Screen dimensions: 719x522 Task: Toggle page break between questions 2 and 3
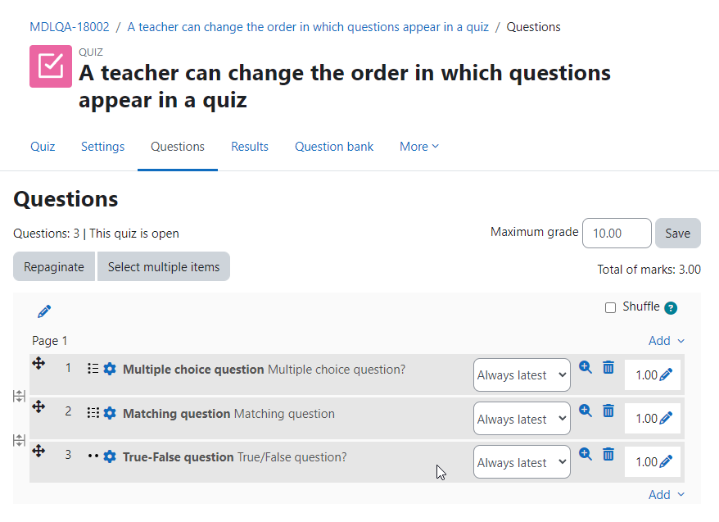coord(19,440)
